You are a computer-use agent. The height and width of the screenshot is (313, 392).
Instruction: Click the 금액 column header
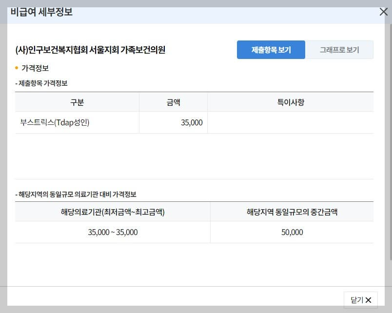point(173,102)
